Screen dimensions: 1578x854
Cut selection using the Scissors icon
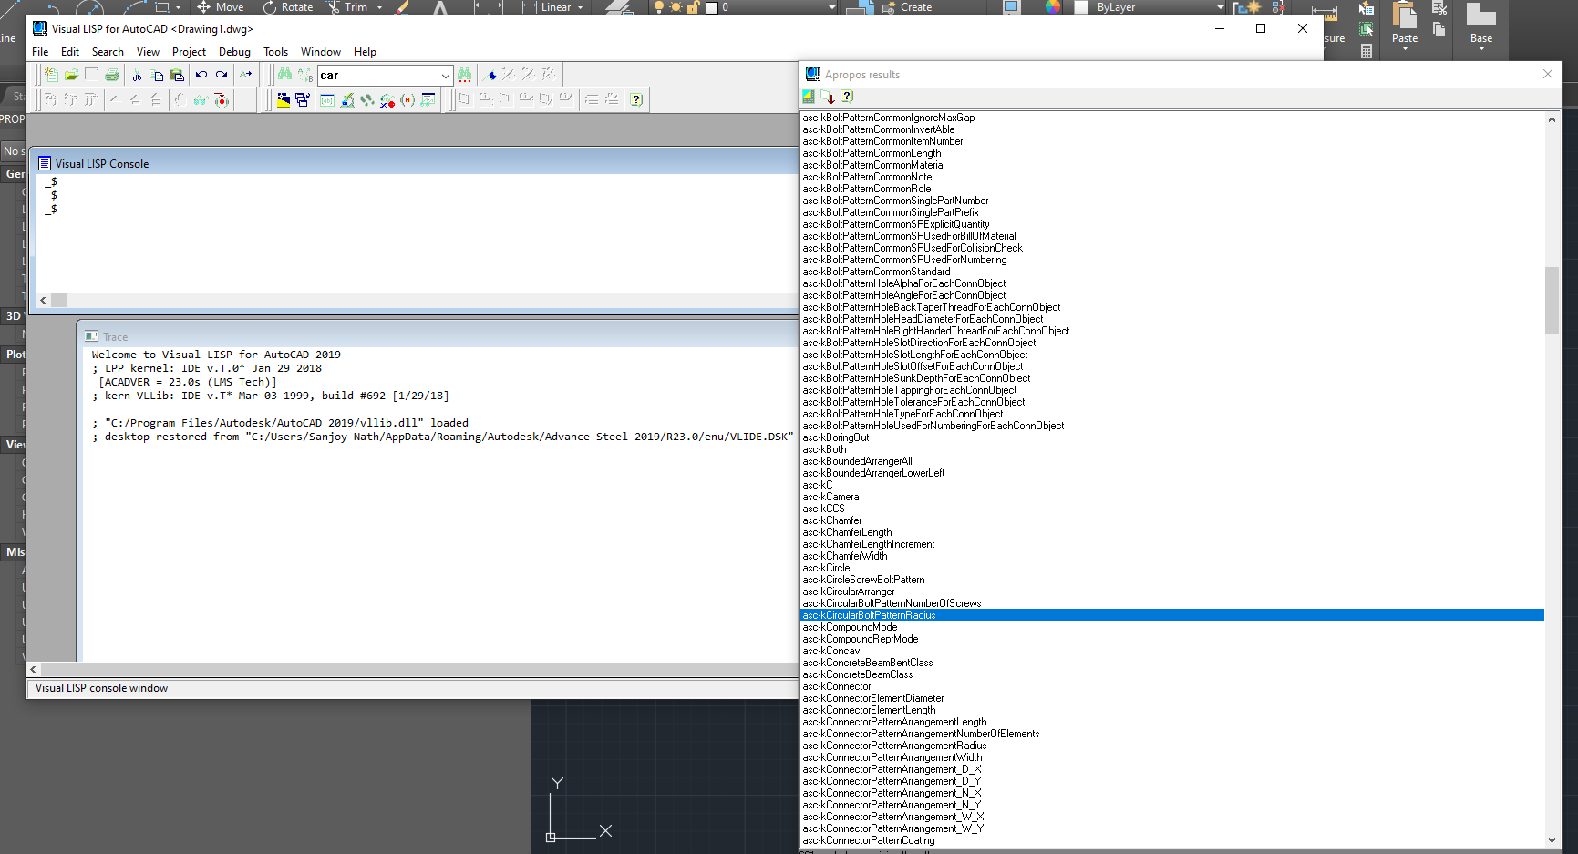138,75
